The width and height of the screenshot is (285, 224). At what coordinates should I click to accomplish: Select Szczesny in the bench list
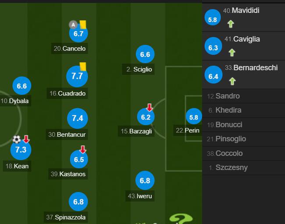coord(243,168)
